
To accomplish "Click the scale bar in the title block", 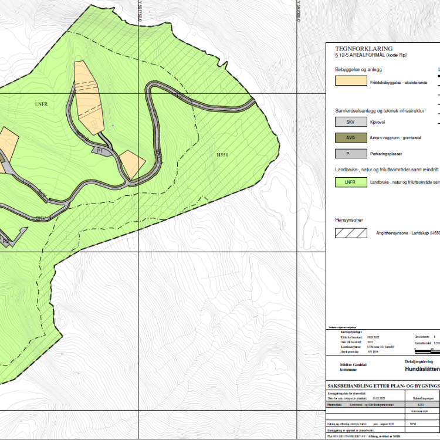I will click(427, 351).
